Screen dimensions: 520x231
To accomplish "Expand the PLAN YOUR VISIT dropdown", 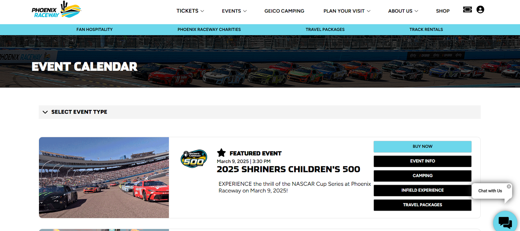I will [x=346, y=11].
